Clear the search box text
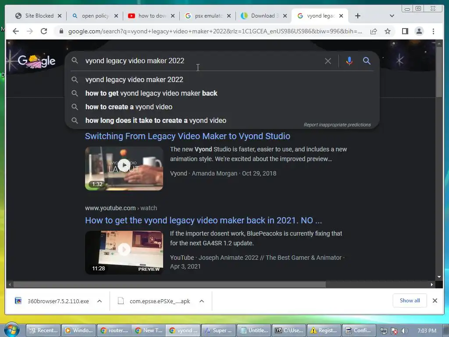Image resolution: width=449 pixels, height=337 pixels. pyautogui.click(x=328, y=61)
